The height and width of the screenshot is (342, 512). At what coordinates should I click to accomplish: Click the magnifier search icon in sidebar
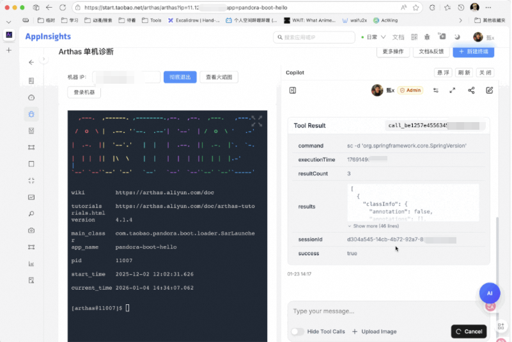(x=31, y=214)
